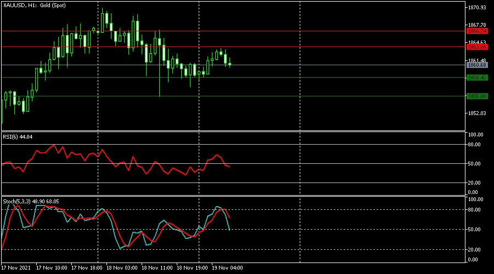This screenshot has width=494, height=274.
Task: Click the highest candlestick near 1870
Action: point(102,22)
